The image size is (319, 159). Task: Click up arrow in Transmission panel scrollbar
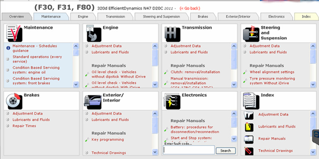234,46
